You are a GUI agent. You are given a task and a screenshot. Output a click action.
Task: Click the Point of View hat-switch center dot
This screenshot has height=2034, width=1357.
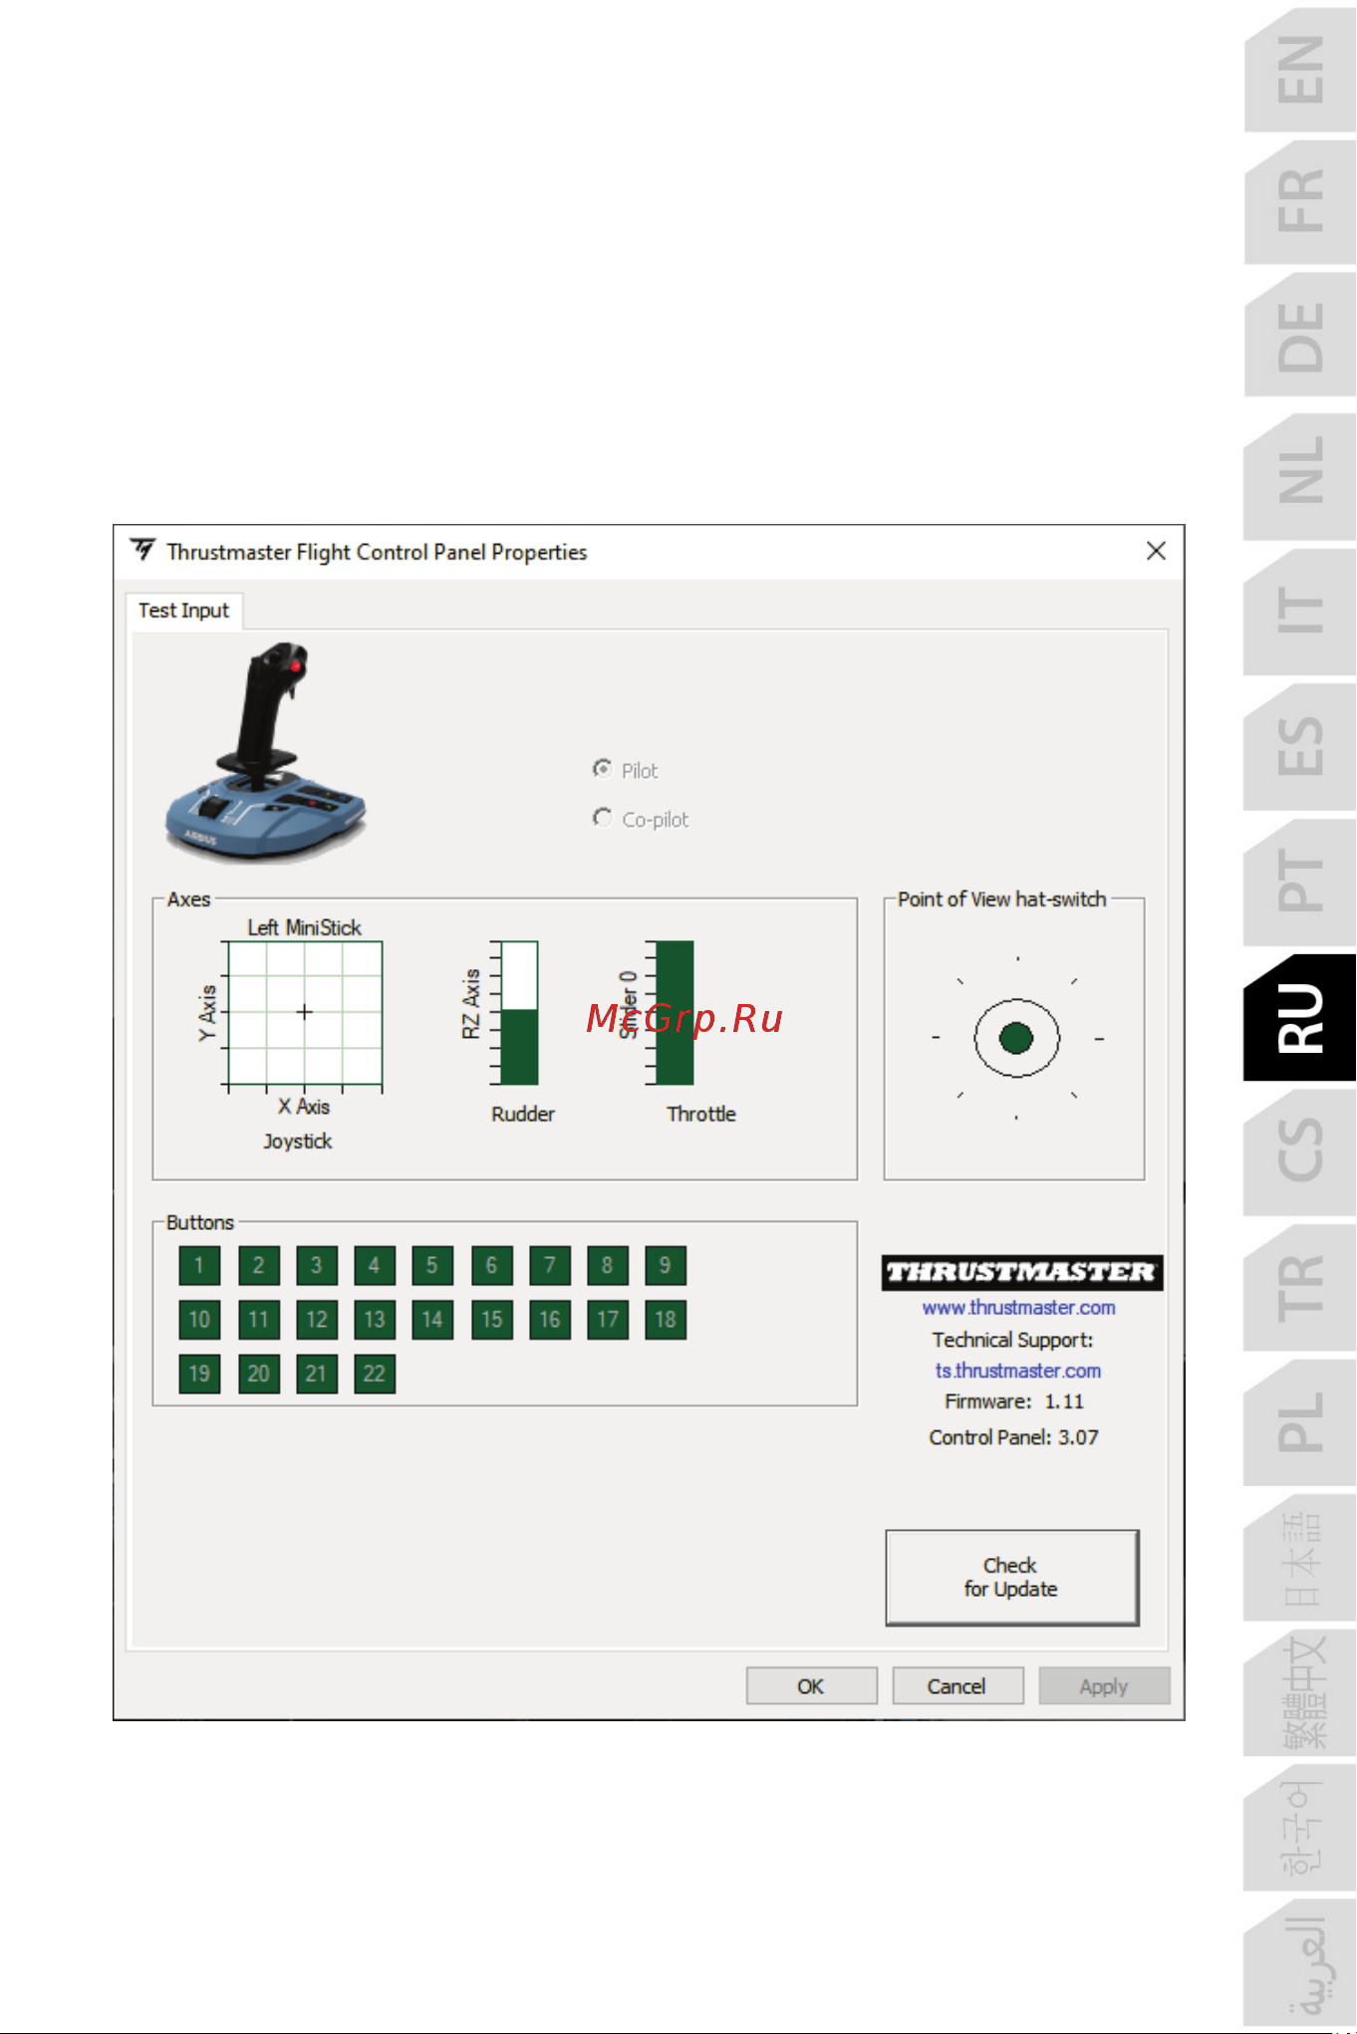(1016, 1038)
